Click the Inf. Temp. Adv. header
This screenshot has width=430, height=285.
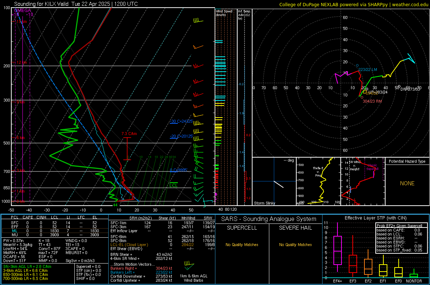click(244, 15)
